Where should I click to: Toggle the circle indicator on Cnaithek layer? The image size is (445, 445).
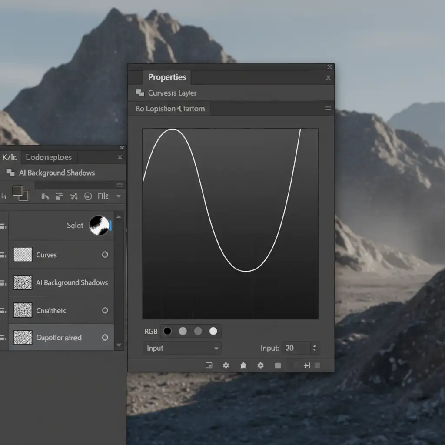105,310
